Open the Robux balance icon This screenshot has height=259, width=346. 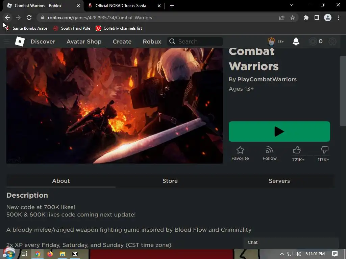pyautogui.click(x=313, y=41)
